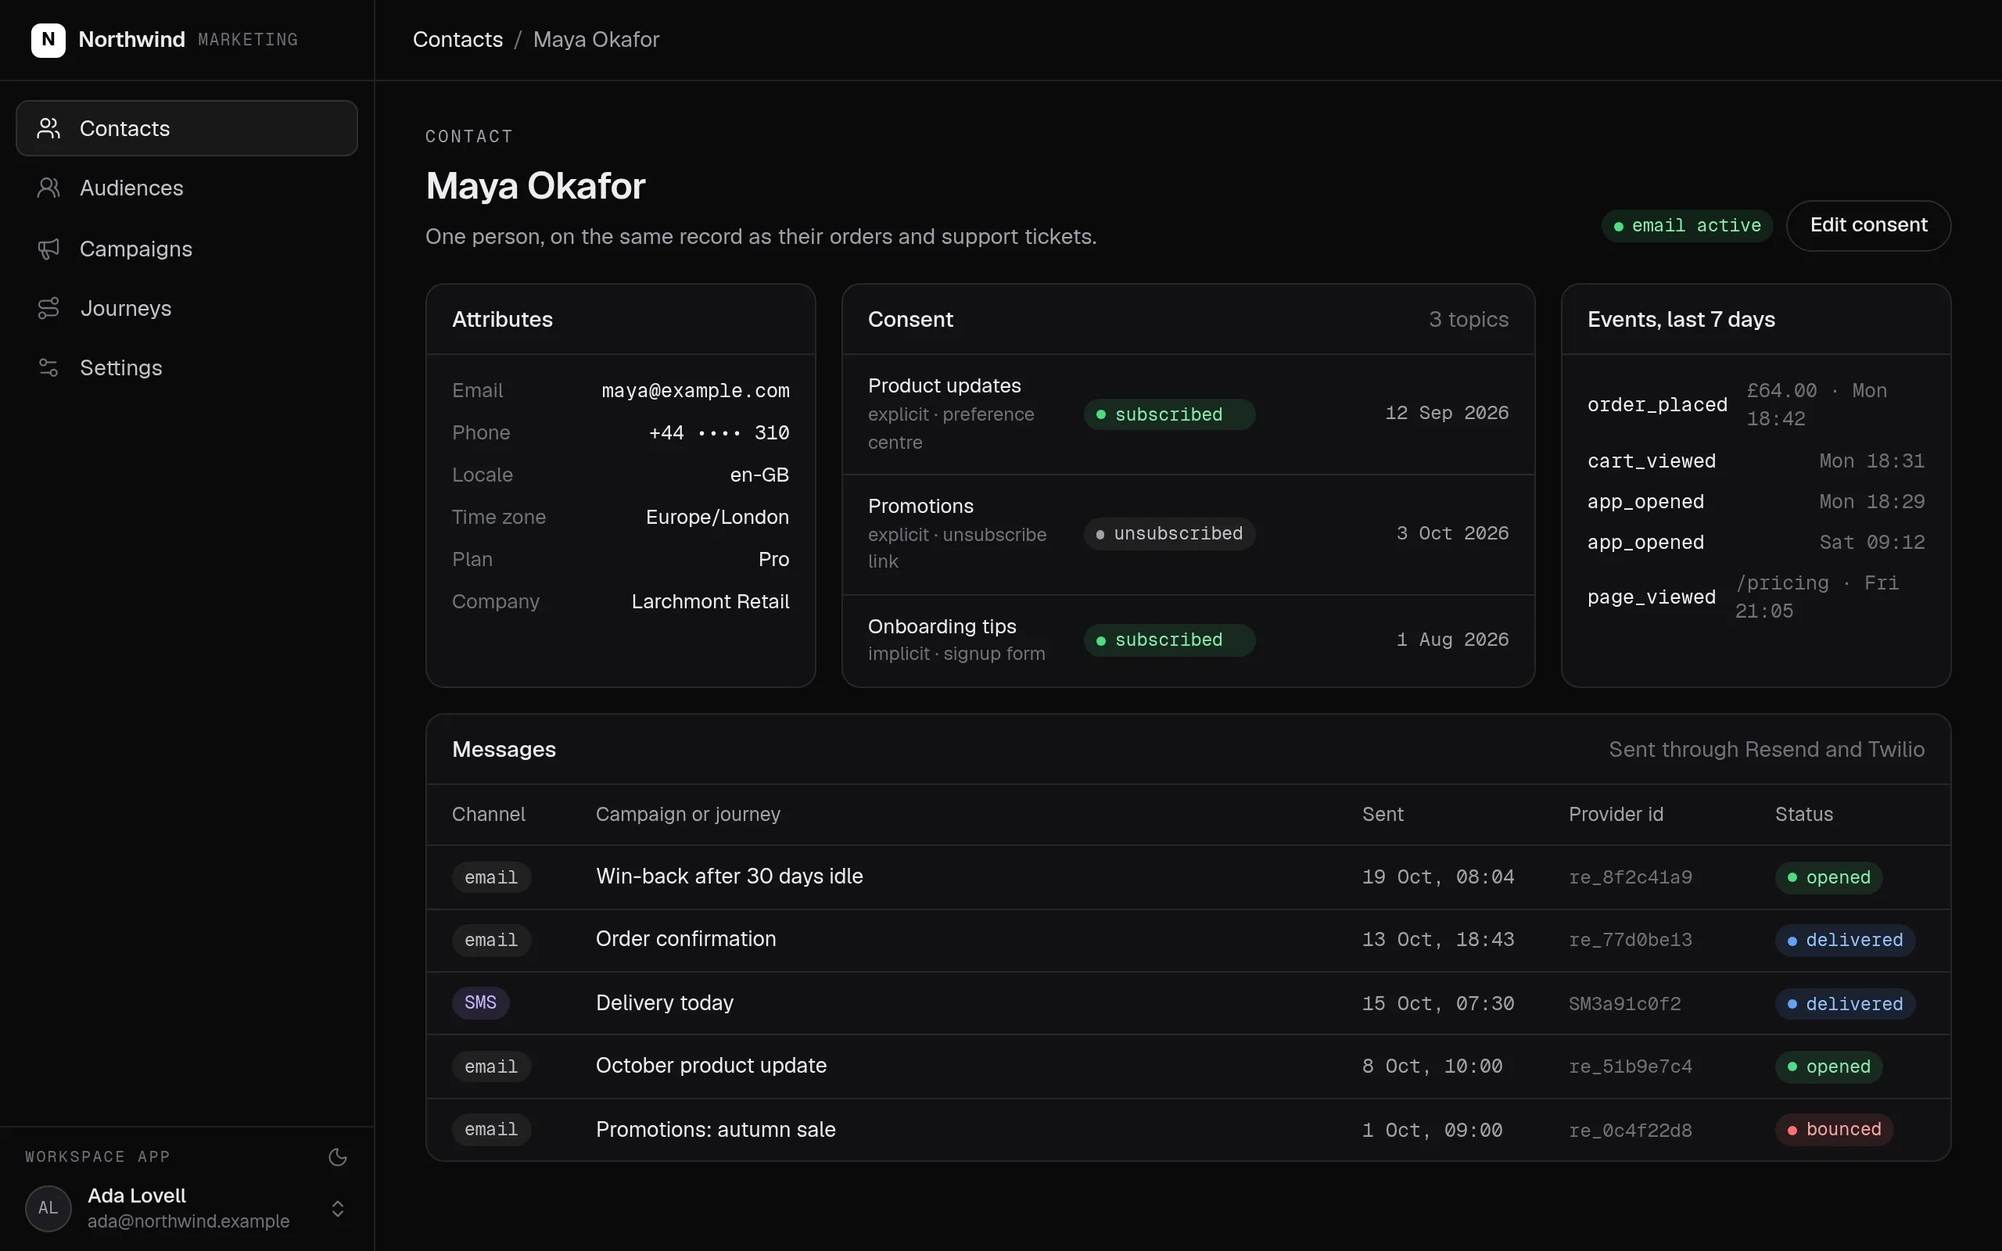Open the Contacts section in sidebar
Image resolution: width=2002 pixels, height=1251 pixels.
tap(187, 128)
